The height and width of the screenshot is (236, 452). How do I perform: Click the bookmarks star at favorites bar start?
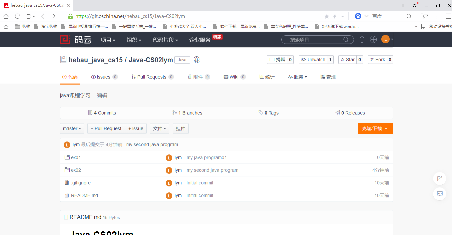(6, 27)
